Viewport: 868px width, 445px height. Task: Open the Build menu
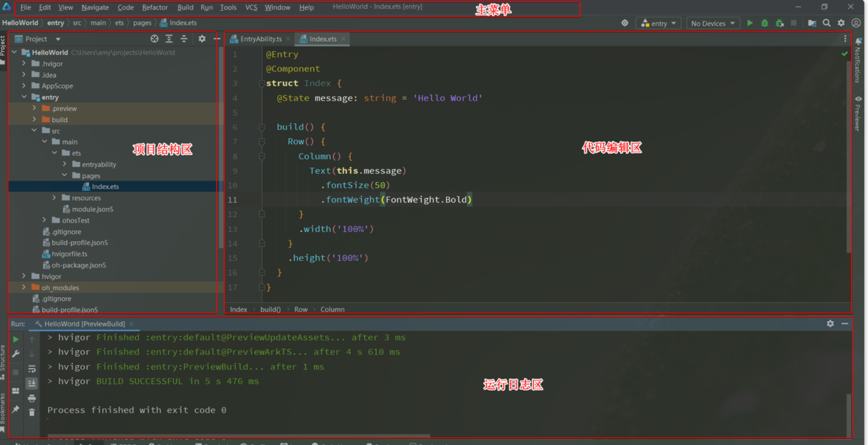[x=185, y=7]
